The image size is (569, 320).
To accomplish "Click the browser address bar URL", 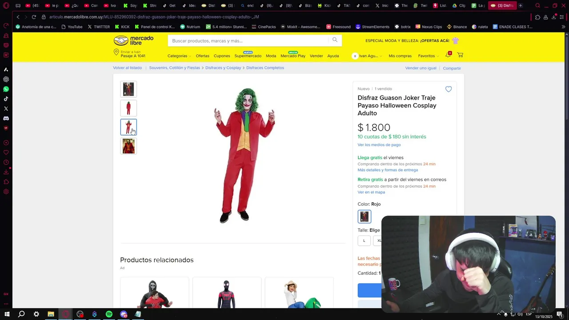I will click(154, 17).
